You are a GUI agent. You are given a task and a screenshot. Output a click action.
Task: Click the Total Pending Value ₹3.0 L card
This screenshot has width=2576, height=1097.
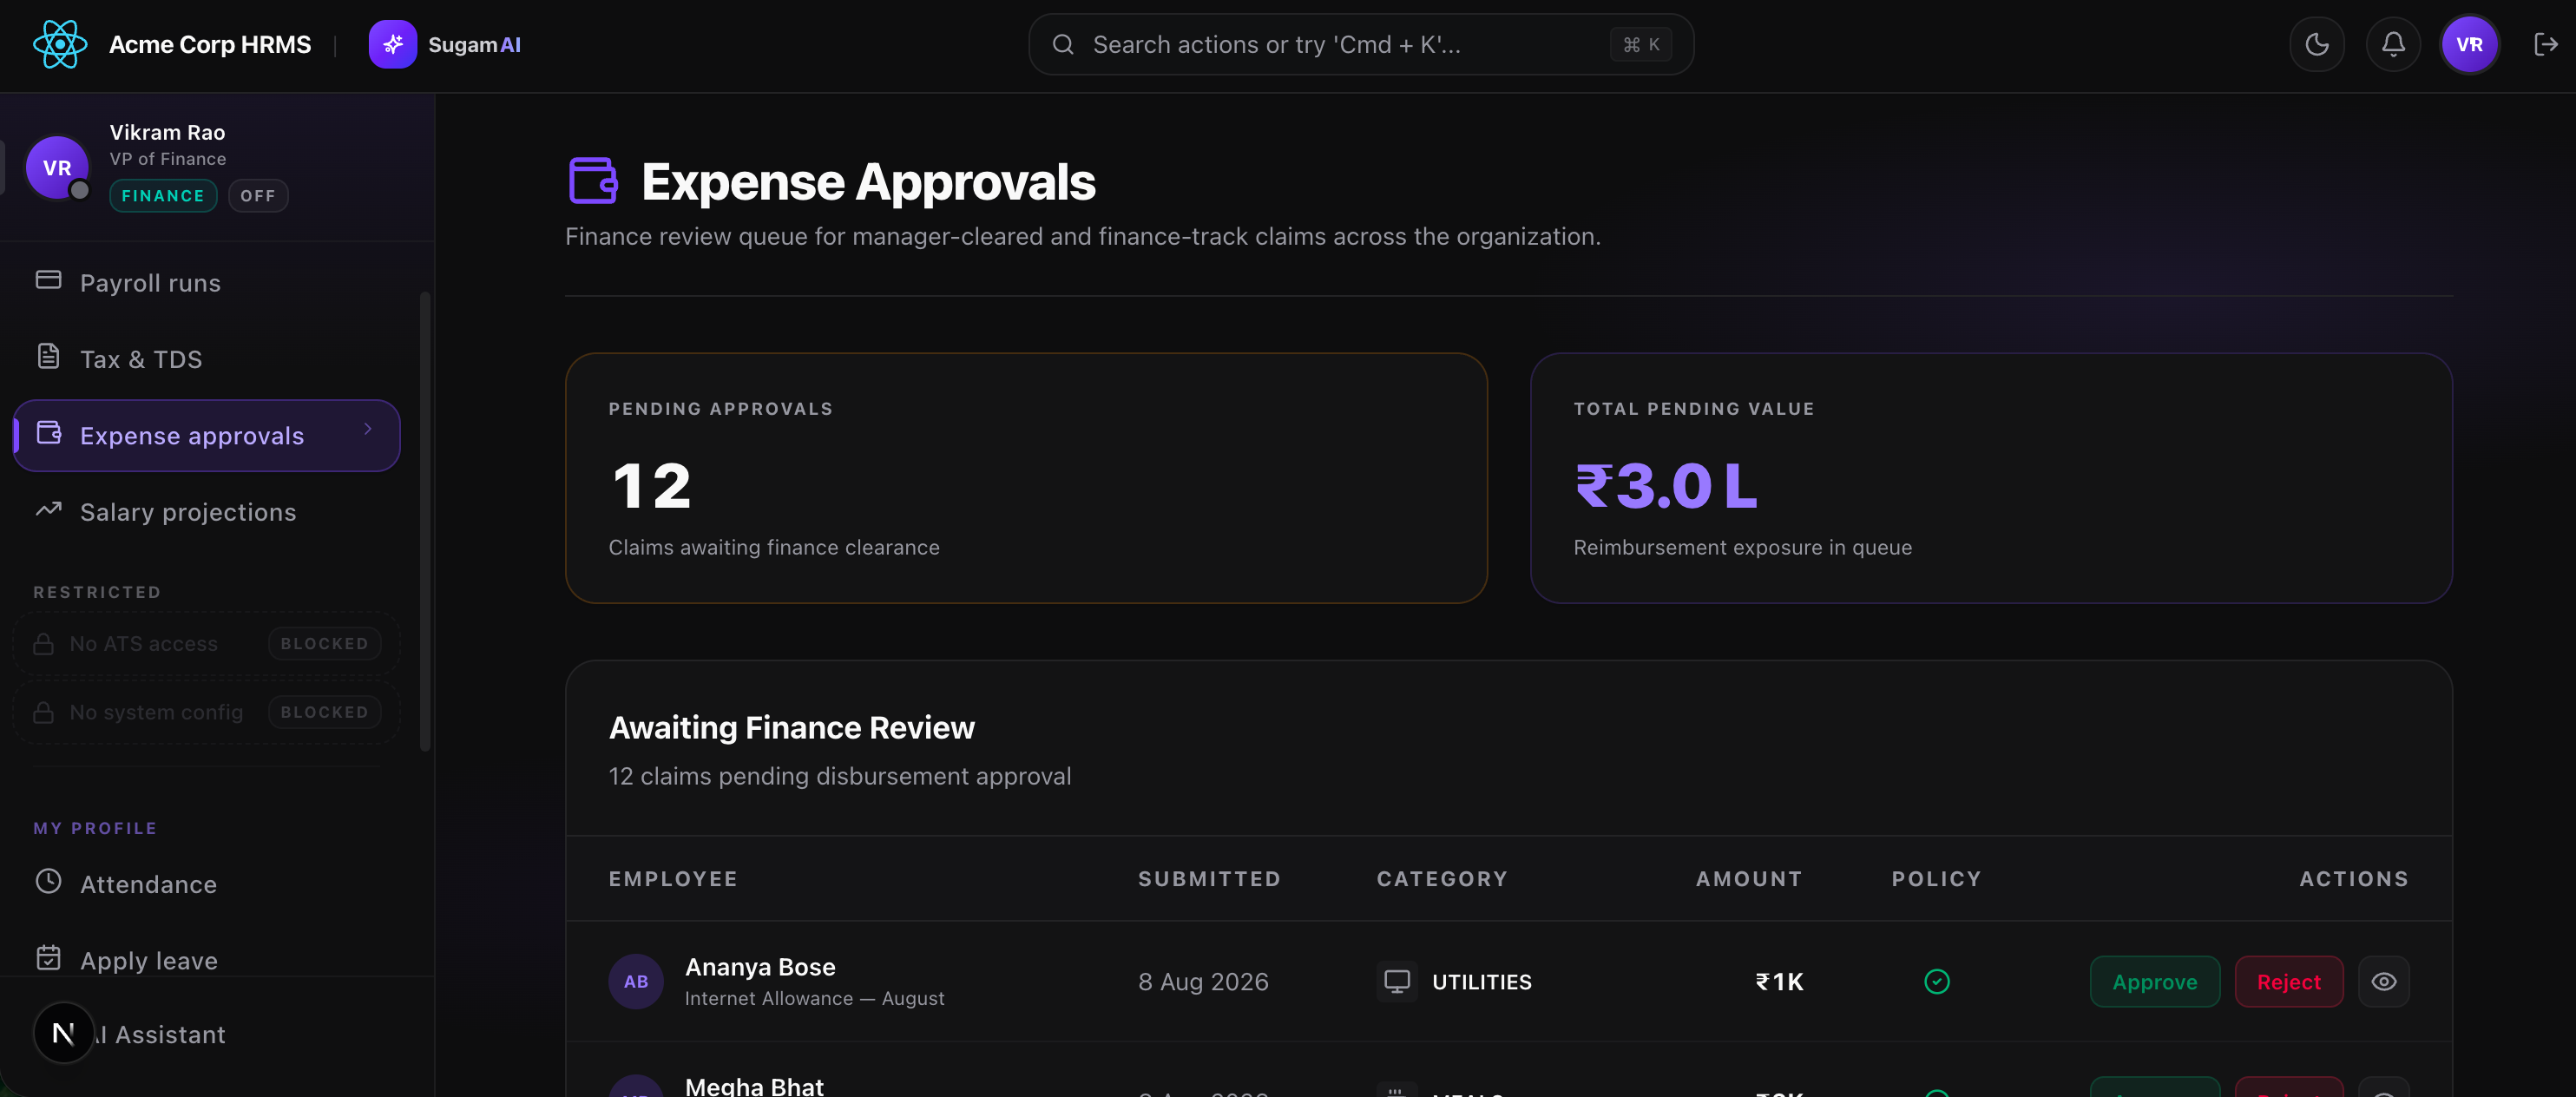point(1990,477)
